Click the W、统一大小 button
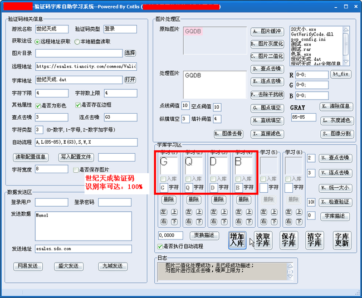The width and height of the screenshot is (362, 298). 335,188
